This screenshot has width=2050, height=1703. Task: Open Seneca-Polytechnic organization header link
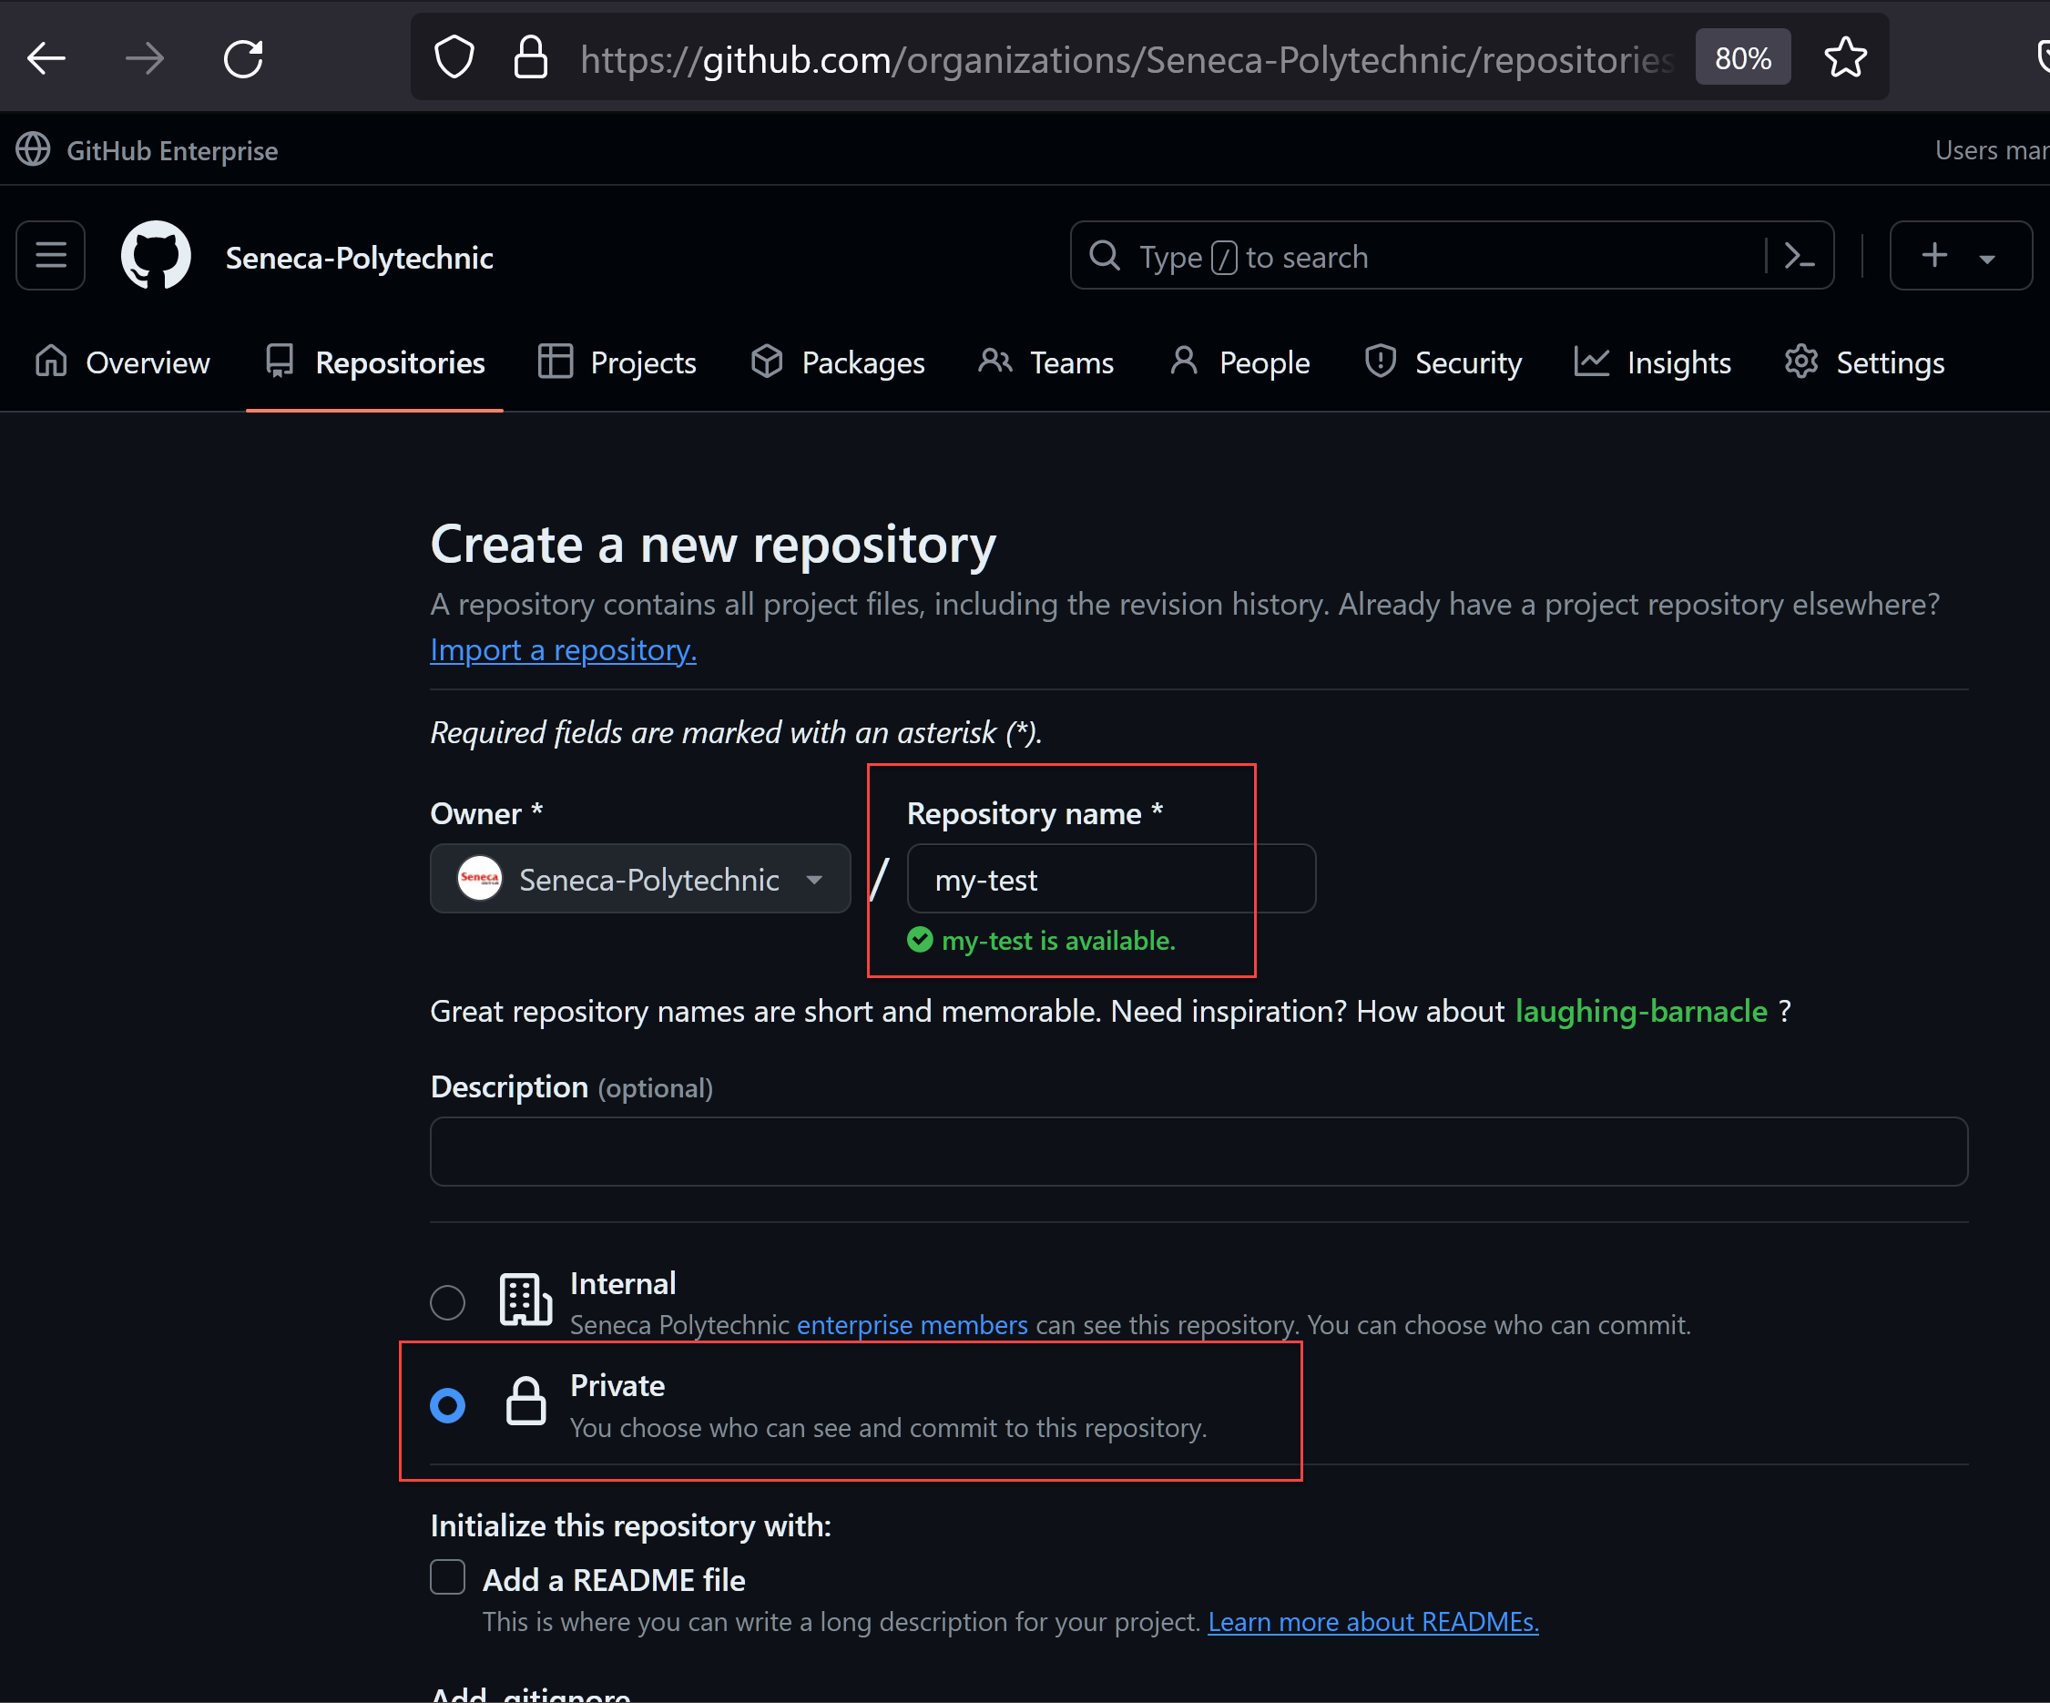point(358,258)
